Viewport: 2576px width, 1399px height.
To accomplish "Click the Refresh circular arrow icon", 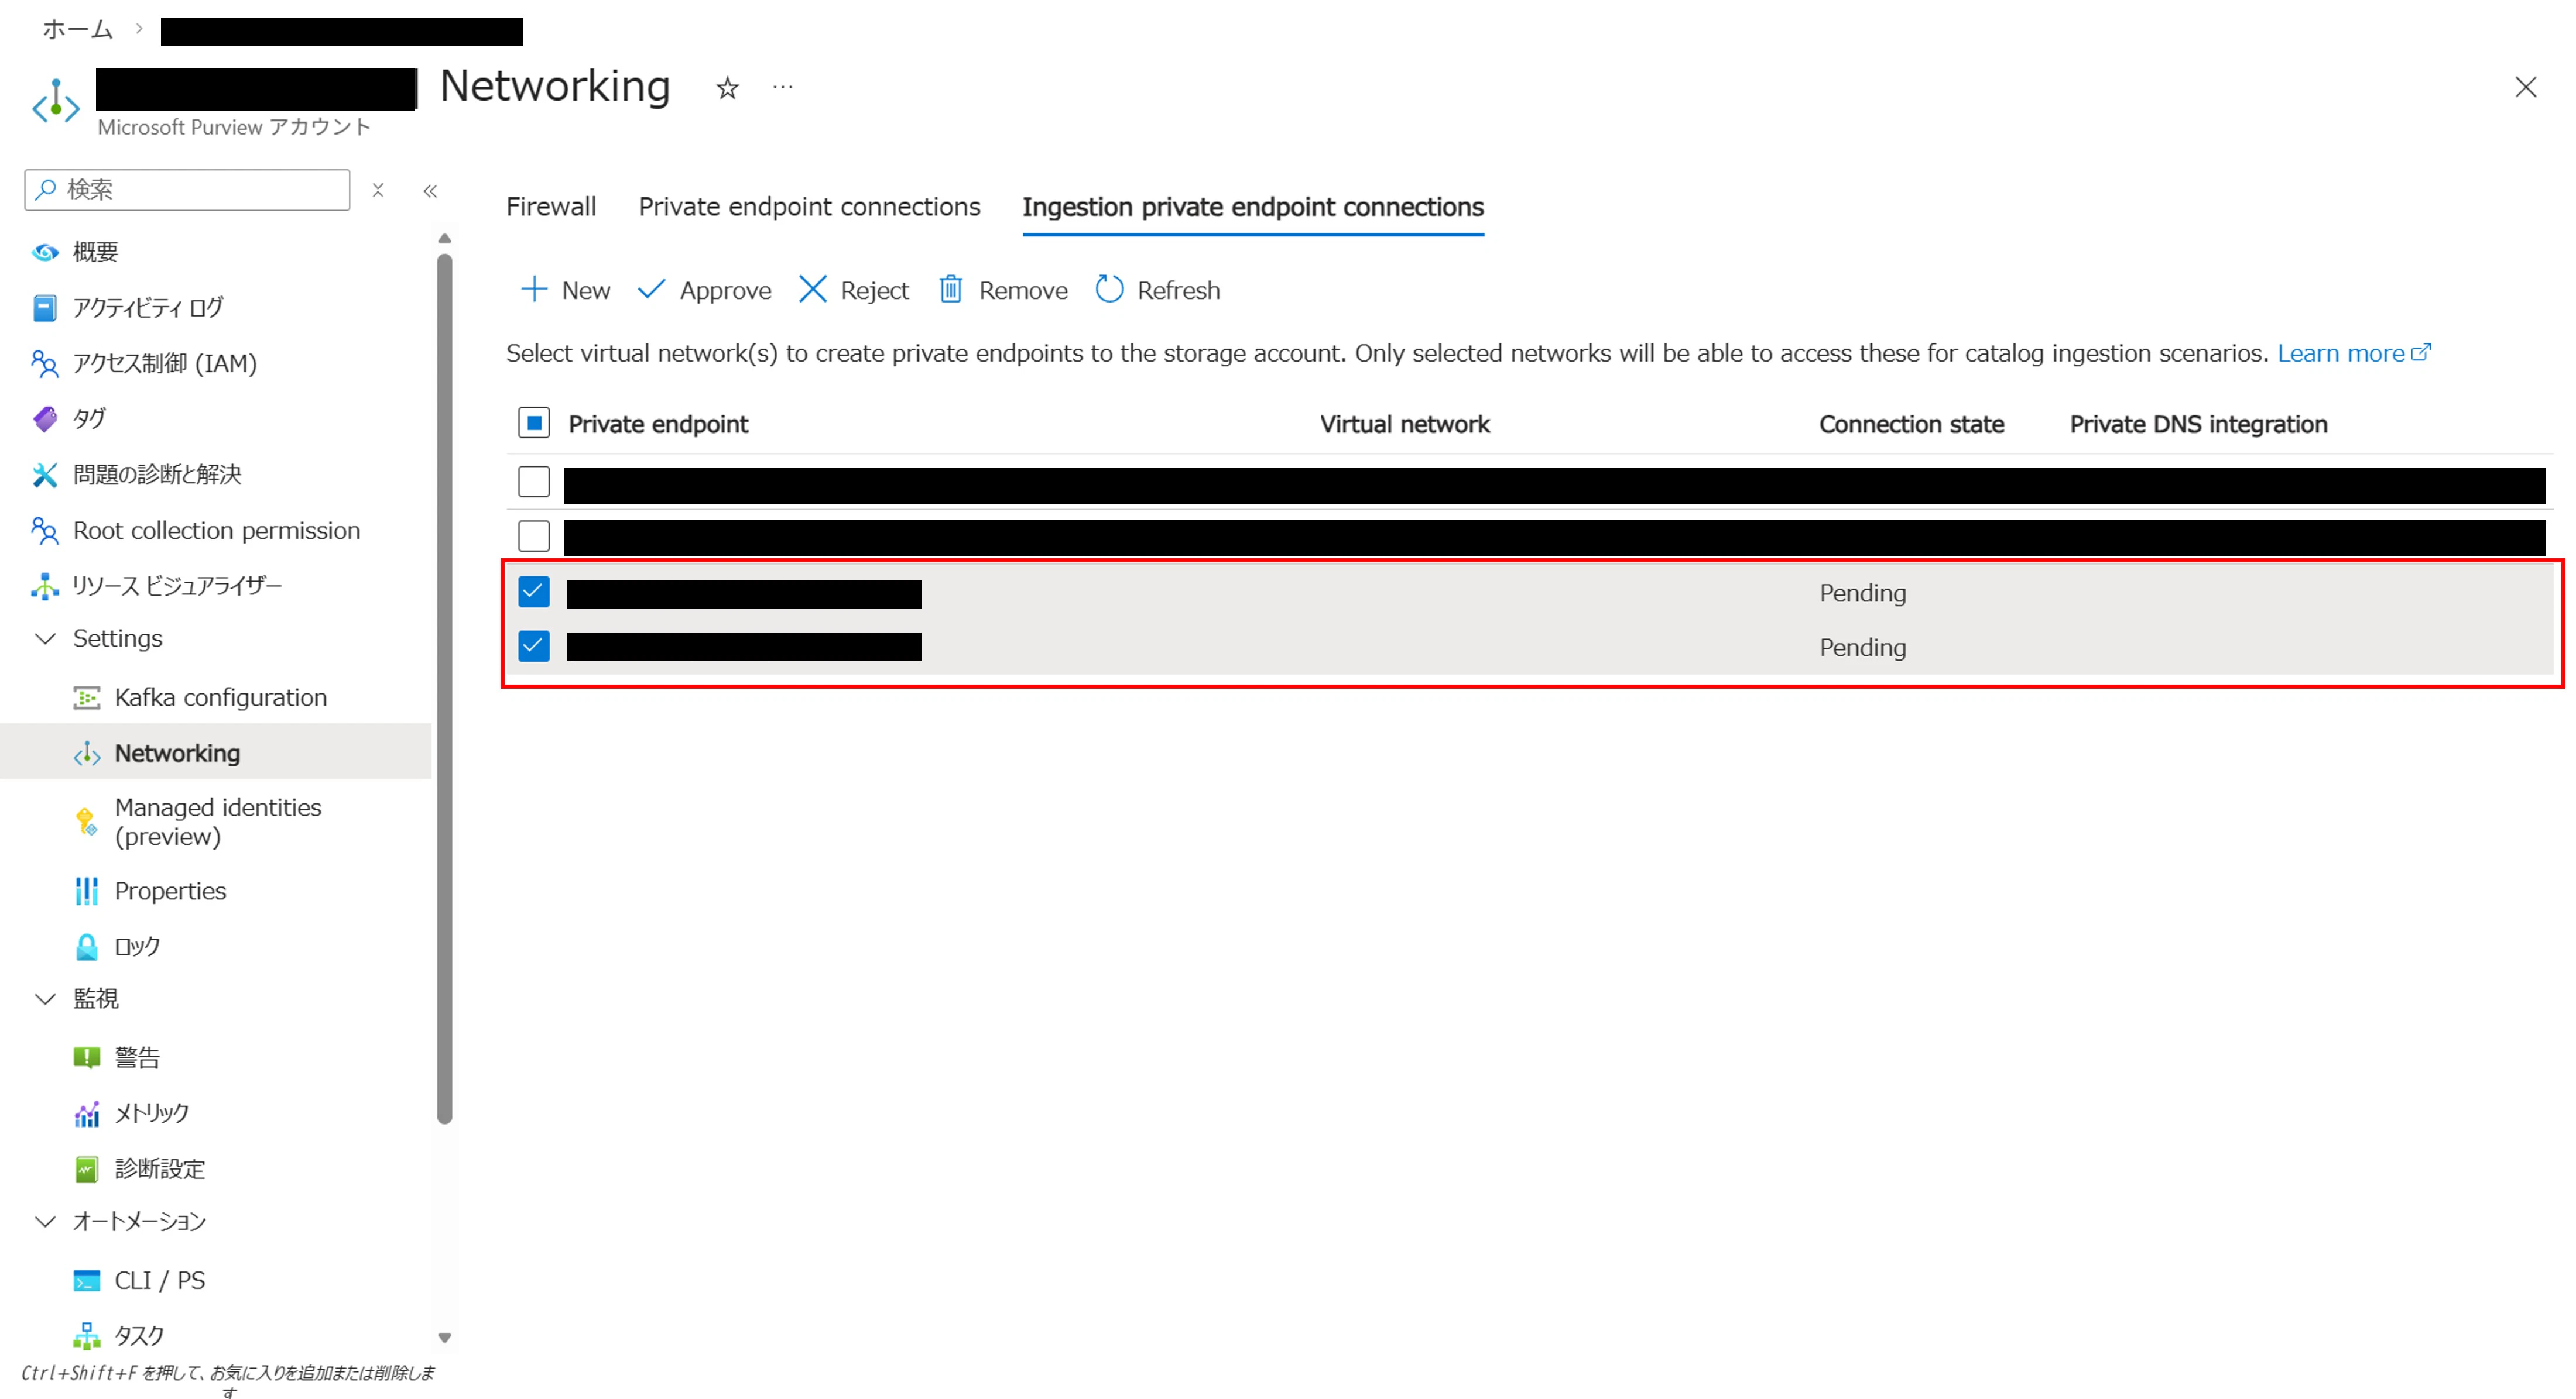I will click(1109, 290).
